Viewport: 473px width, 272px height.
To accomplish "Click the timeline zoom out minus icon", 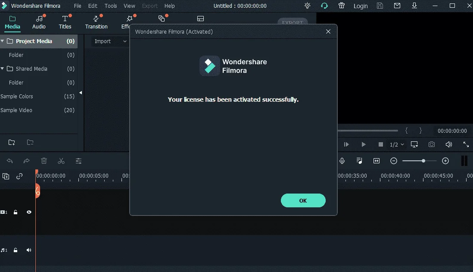I will coord(394,161).
